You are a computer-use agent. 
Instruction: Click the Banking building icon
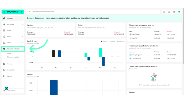point(4,64)
